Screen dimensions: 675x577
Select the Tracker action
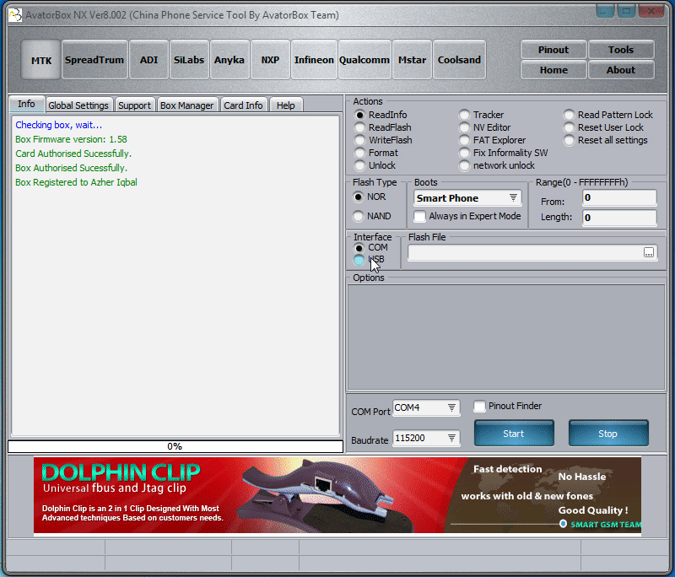tap(481, 115)
